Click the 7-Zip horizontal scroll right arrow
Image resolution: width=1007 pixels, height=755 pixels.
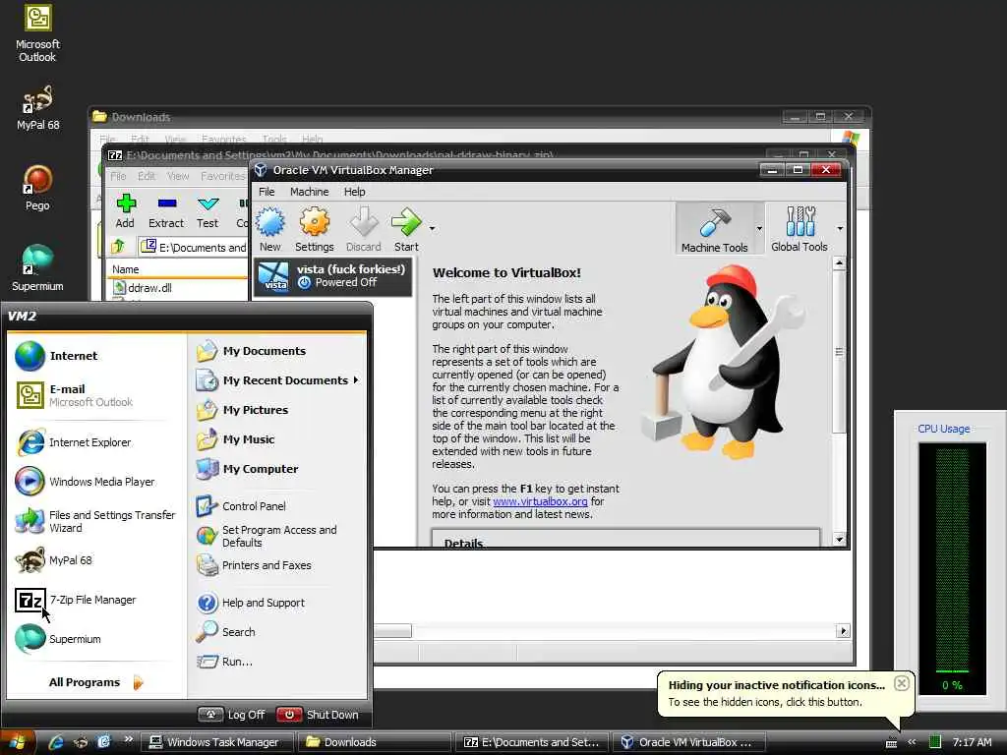click(x=843, y=631)
